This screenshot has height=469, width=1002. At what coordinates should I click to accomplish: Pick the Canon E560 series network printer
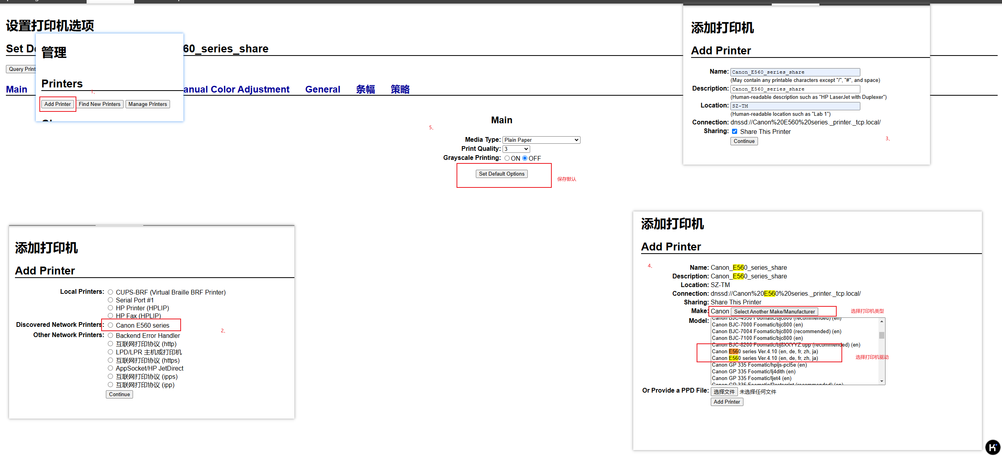click(x=111, y=325)
